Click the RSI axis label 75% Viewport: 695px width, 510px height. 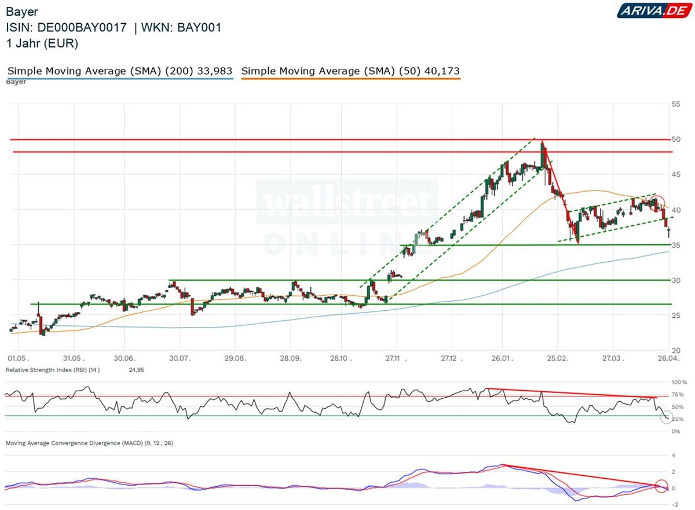[677, 395]
